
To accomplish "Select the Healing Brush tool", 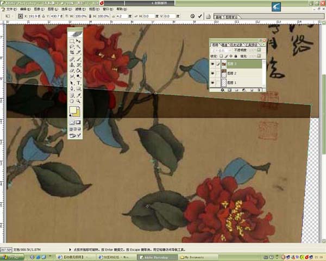I will (72, 59).
